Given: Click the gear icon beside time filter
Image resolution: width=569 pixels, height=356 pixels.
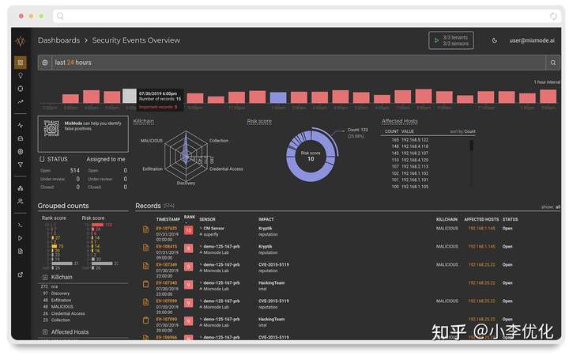Looking at the screenshot, I should 45,62.
